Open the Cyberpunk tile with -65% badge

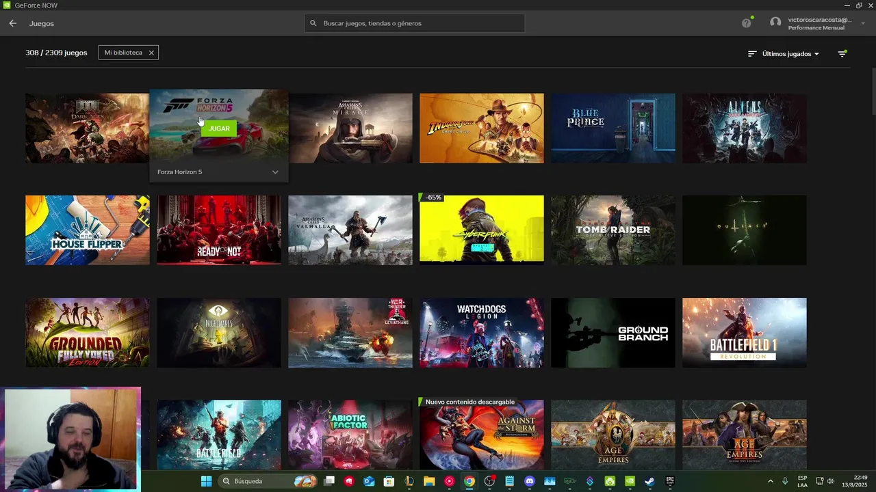tap(482, 230)
